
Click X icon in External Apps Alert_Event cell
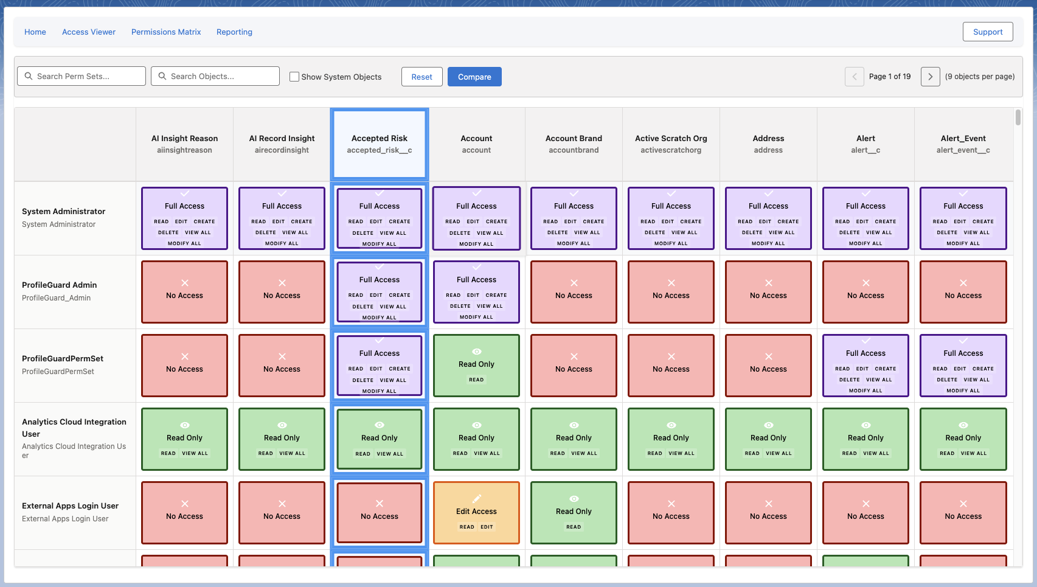coord(963,504)
